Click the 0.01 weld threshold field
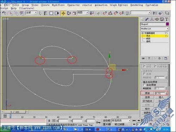The height and width of the screenshot is (132, 176). (160, 94)
